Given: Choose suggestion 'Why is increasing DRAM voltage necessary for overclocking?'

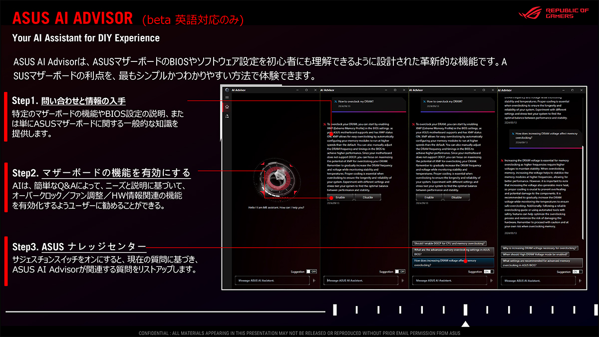Looking at the screenshot, I should pos(540,248).
